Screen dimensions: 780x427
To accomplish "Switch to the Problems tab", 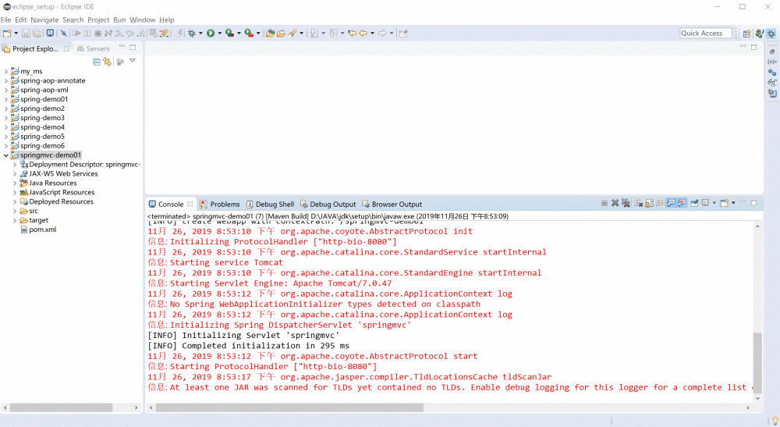I will 220,204.
